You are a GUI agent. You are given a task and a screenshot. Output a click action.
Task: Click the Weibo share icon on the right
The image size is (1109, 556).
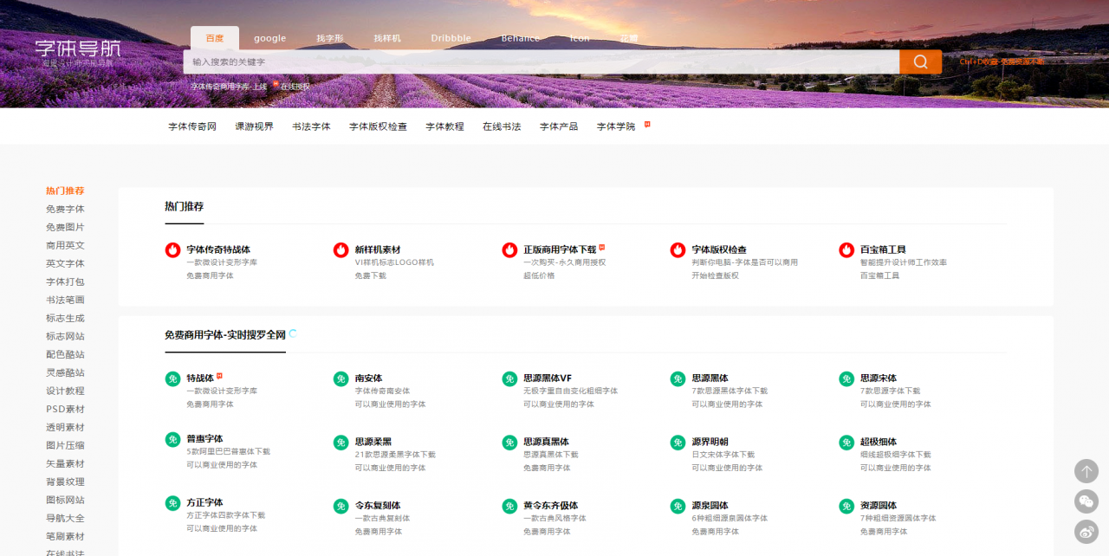(x=1086, y=532)
